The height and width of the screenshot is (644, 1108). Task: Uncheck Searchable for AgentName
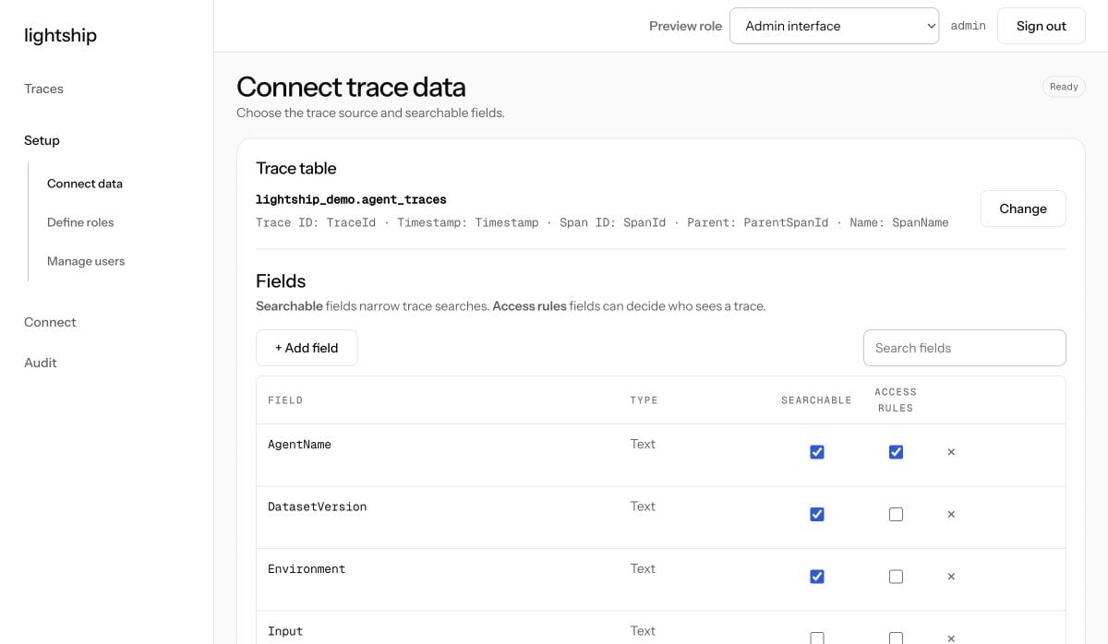coord(817,452)
